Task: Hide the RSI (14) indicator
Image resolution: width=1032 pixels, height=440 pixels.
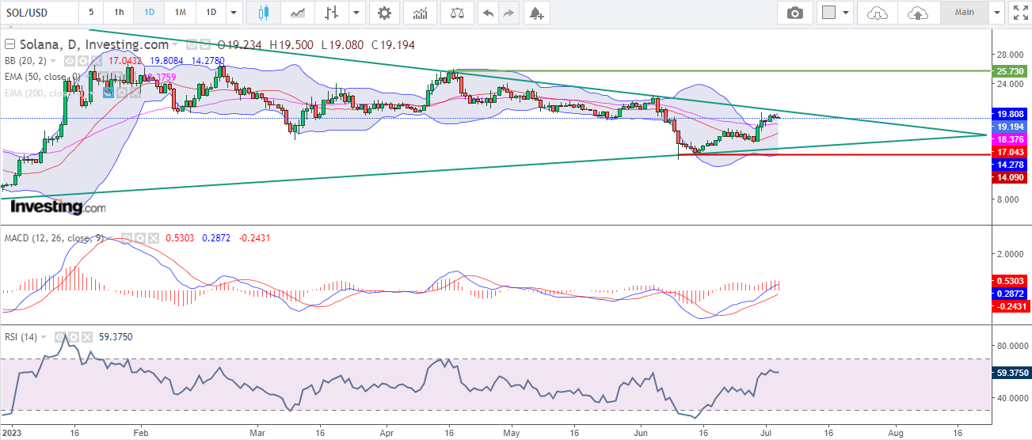Action: point(59,337)
